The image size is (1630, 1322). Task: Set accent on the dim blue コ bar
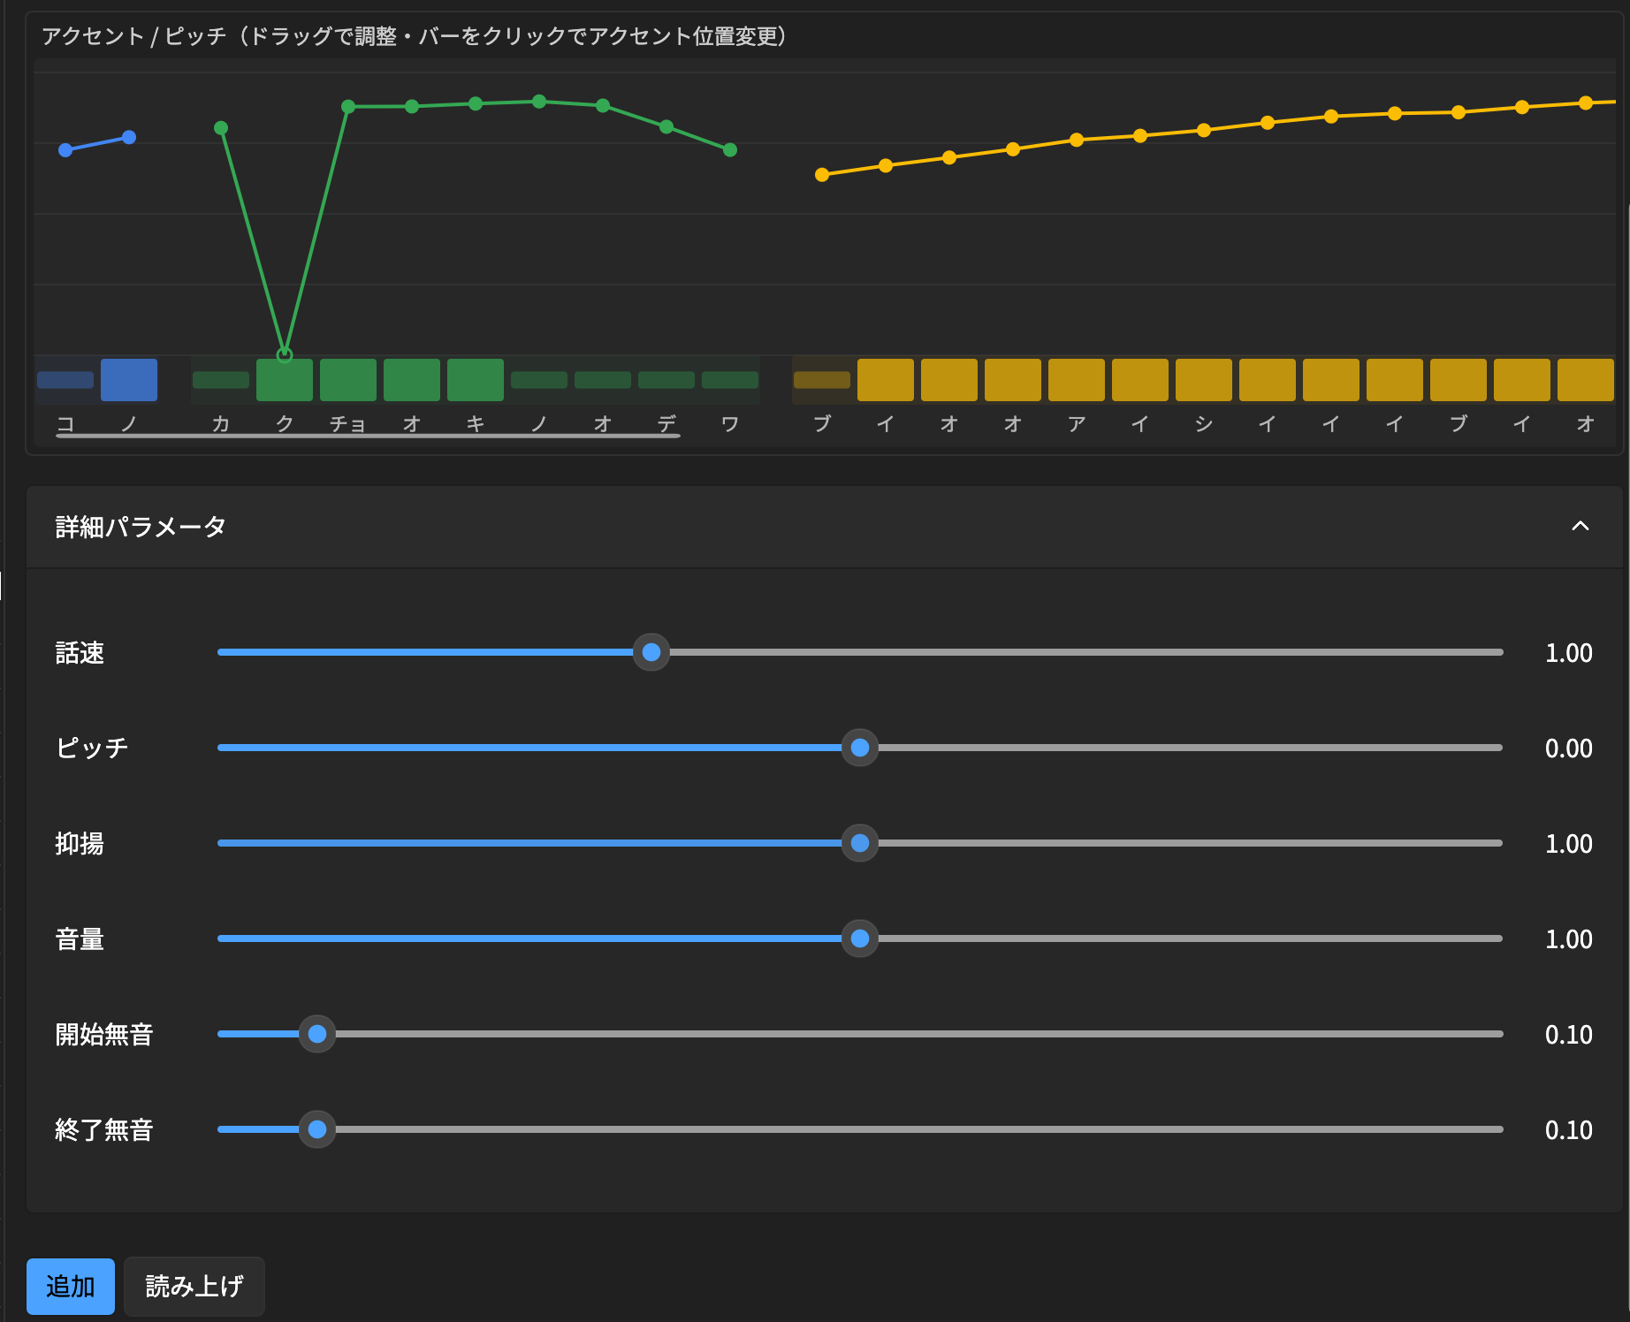click(x=65, y=380)
